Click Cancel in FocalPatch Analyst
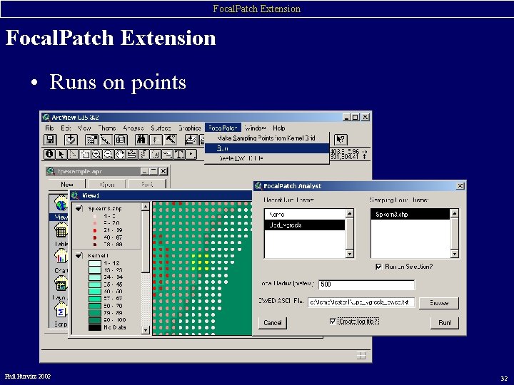The width and height of the screenshot is (514, 385). pos(273,323)
